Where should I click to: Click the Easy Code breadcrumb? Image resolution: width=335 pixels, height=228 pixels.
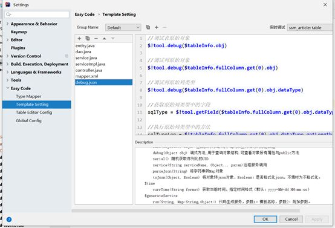(85, 15)
